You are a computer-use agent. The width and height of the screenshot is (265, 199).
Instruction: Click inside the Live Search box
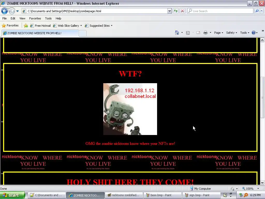point(220,11)
